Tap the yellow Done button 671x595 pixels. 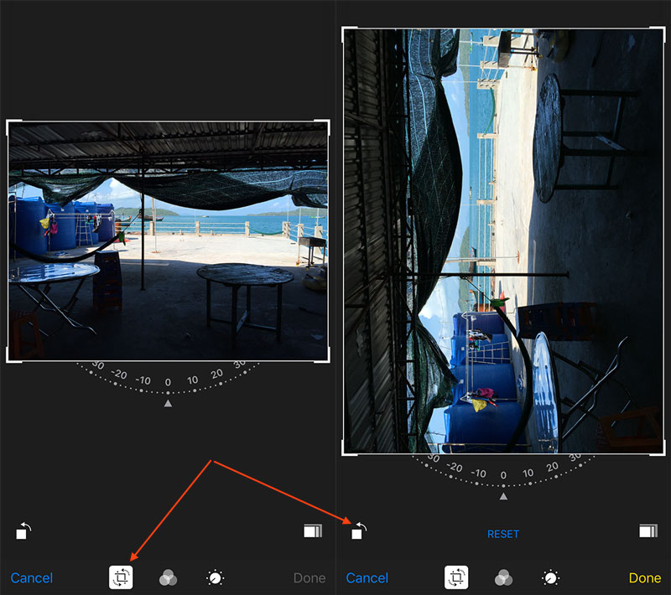pyautogui.click(x=644, y=578)
